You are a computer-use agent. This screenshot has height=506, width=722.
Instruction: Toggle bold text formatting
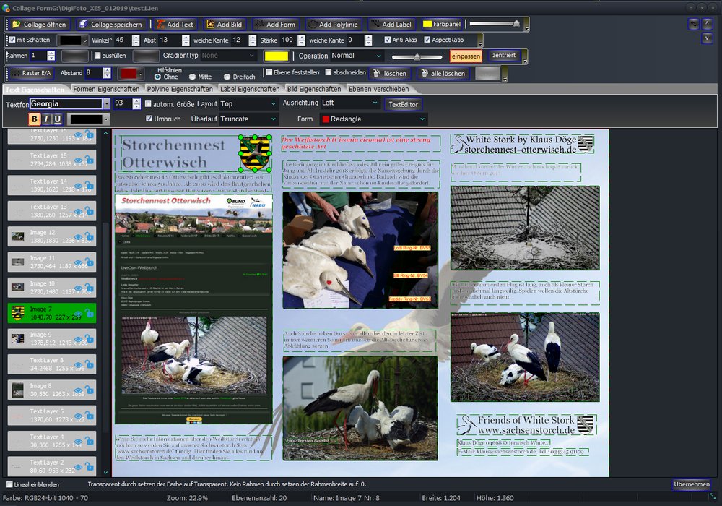tap(34, 119)
